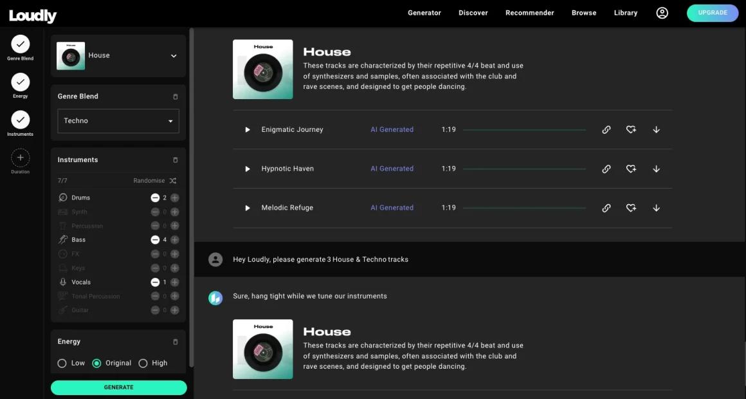Copy link for Melodic Refuge
746x399 pixels.
(606, 208)
